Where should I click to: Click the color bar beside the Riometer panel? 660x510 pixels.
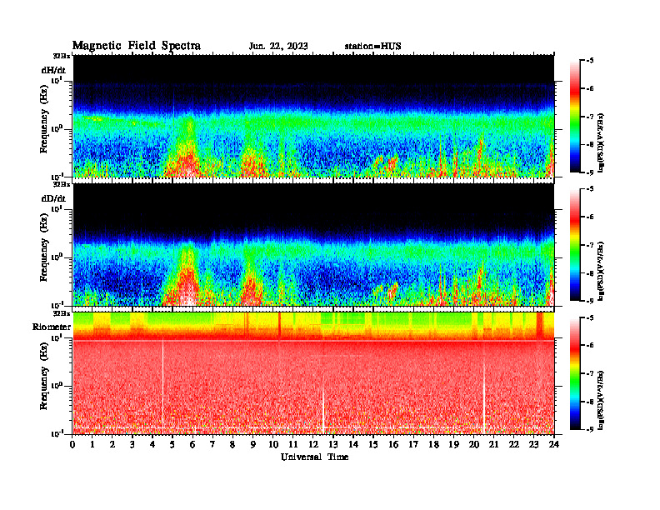coord(575,372)
